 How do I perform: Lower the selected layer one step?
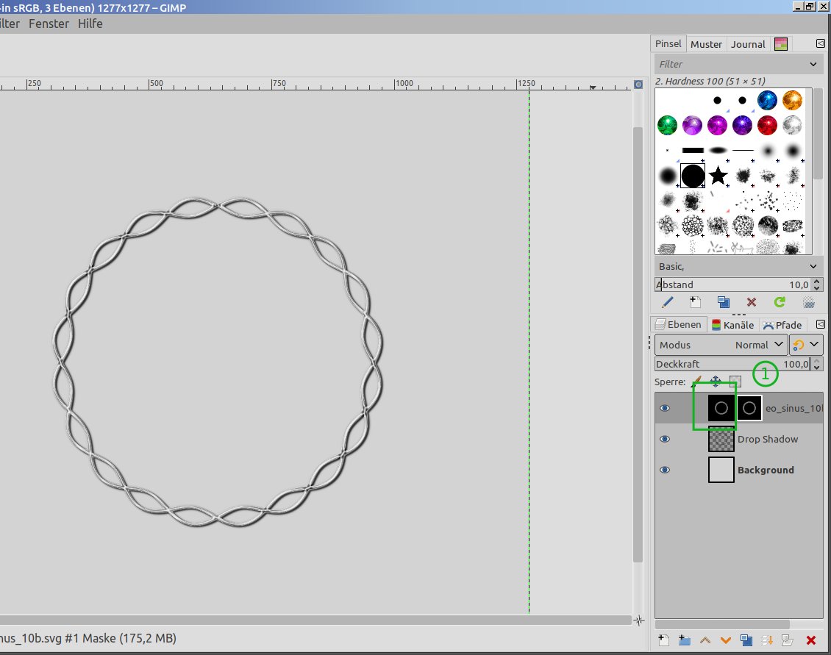(726, 640)
